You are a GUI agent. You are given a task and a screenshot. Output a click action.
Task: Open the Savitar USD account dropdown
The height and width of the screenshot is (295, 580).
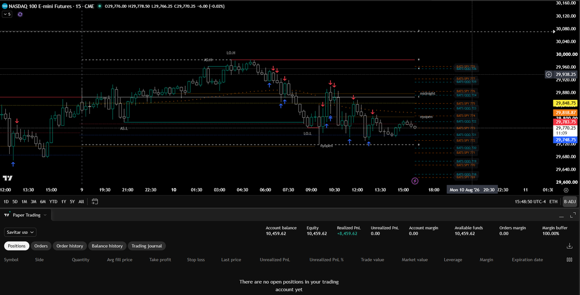(20, 232)
